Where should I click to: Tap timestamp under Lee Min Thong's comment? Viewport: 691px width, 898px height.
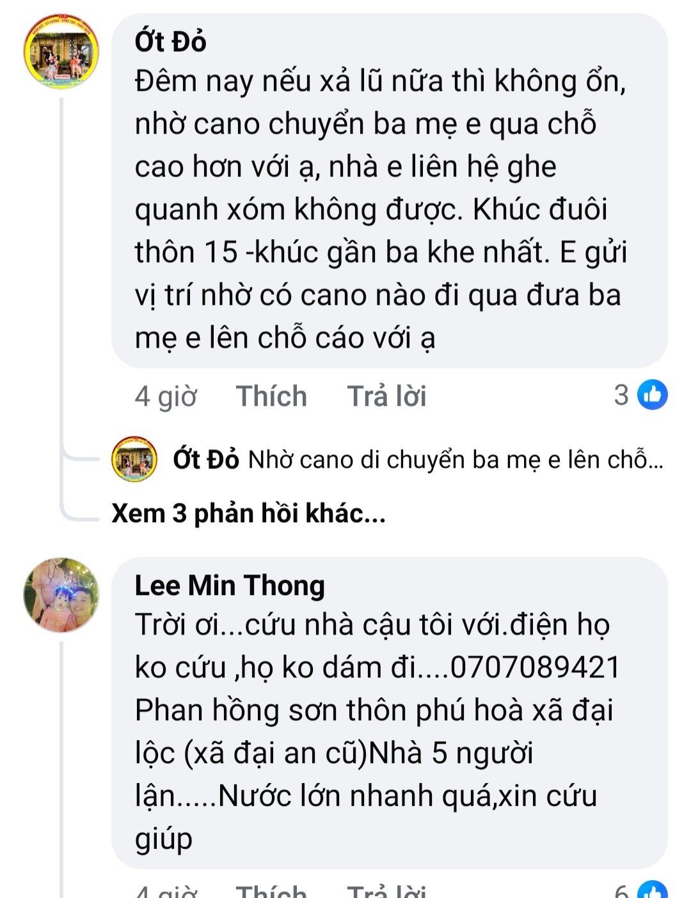point(165,890)
